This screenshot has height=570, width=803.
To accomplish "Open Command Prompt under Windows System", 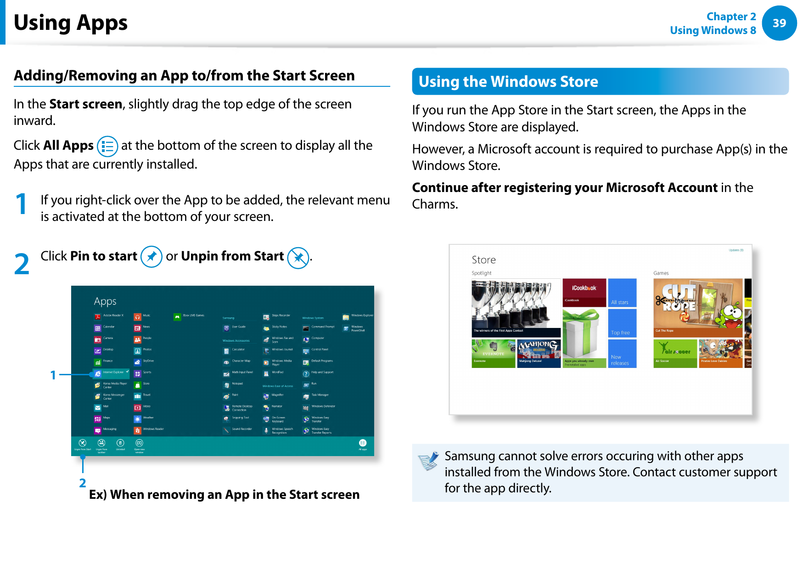I will pos(319,327).
